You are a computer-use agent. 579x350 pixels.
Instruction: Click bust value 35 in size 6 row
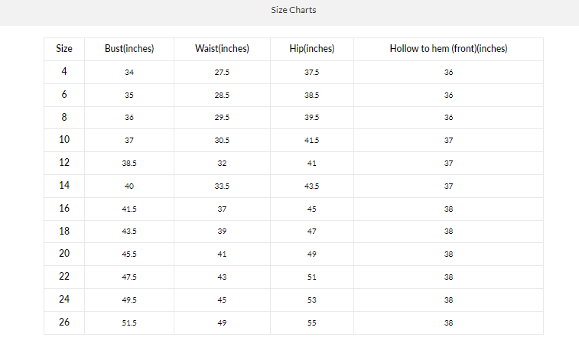click(x=129, y=95)
